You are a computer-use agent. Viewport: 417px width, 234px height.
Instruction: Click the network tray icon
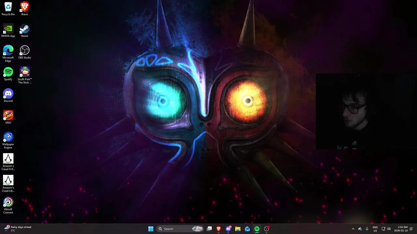click(383, 229)
